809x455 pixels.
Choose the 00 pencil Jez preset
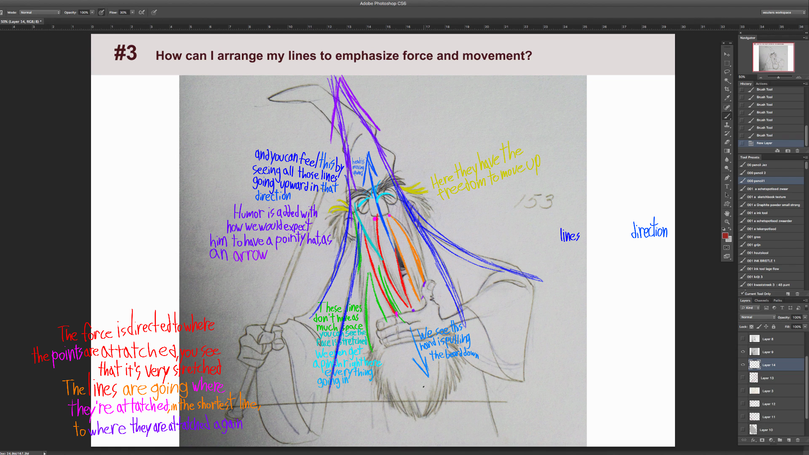point(771,165)
